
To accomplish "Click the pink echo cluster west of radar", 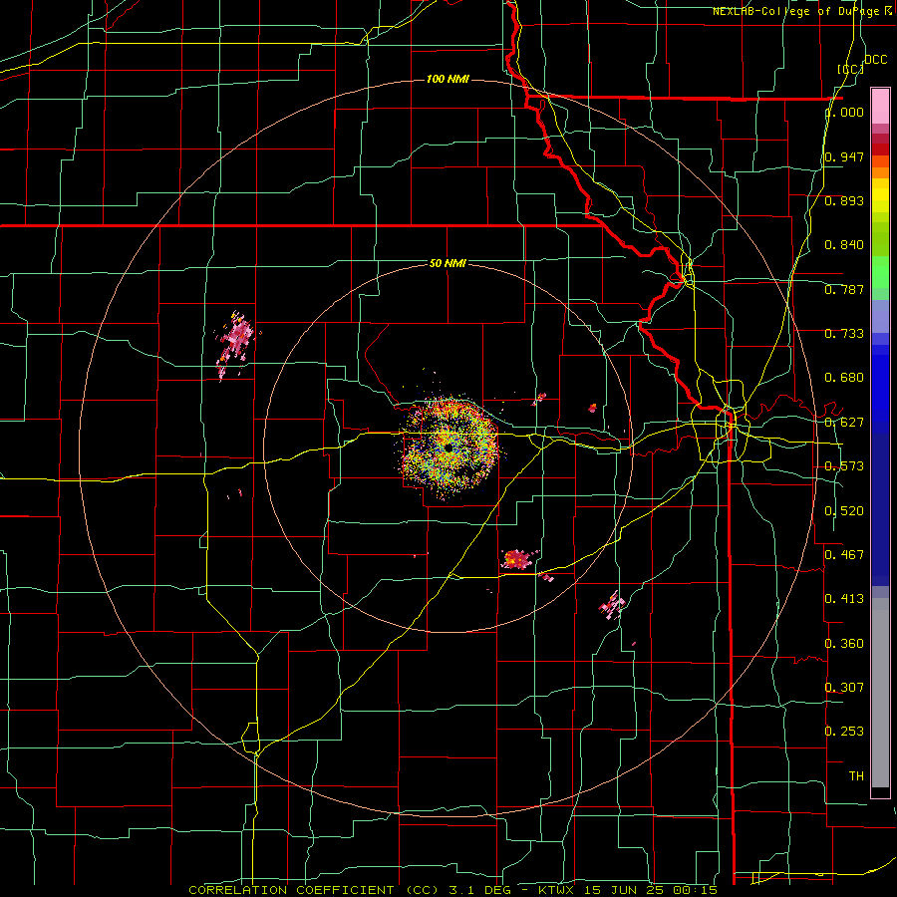I will 235,343.
